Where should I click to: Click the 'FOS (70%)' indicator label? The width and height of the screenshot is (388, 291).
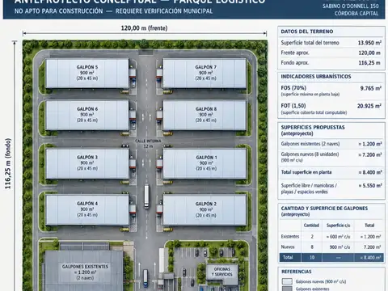[x=293, y=88]
